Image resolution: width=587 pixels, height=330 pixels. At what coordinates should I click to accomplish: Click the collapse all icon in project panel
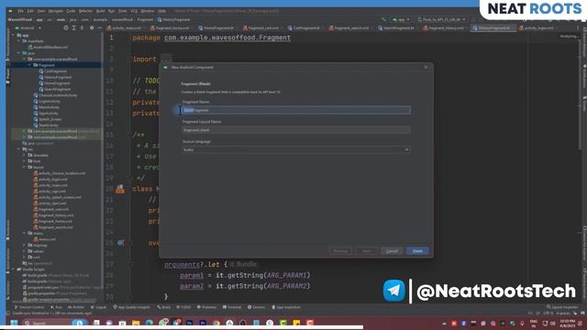click(82, 28)
